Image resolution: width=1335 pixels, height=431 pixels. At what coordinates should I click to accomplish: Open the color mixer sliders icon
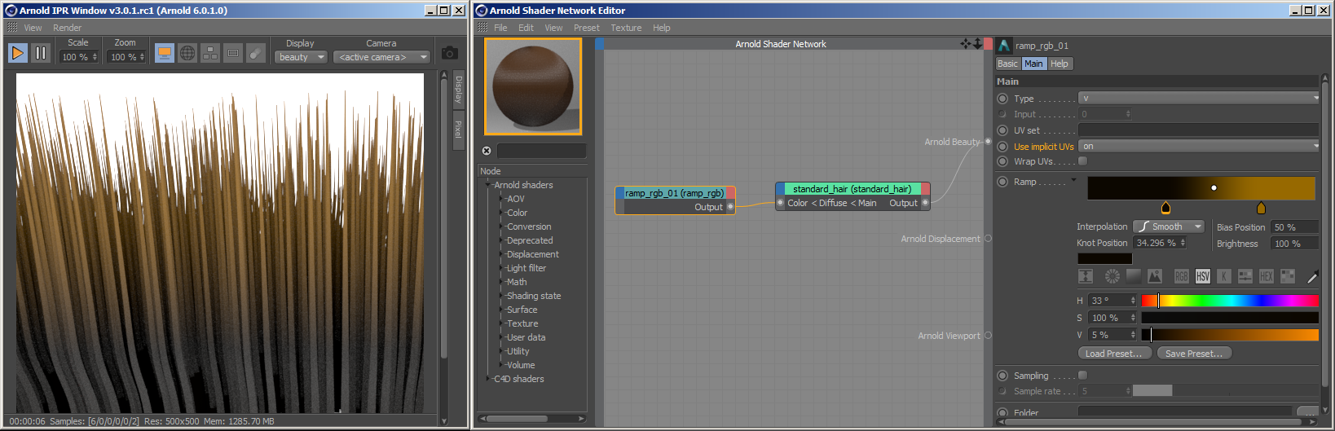[x=1245, y=276]
